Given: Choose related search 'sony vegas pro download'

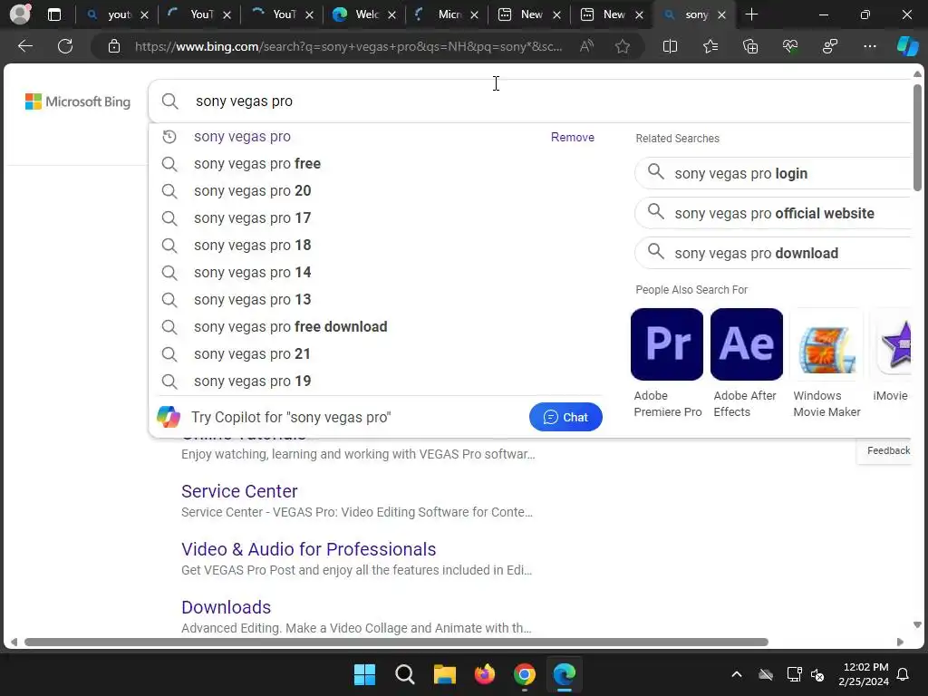Looking at the screenshot, I should 773,254.
